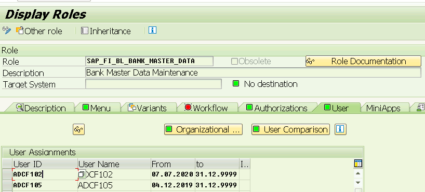The width and height of the screenshot is (425, 192).
Task: Open Role Documentation
Action: point(363,61)
